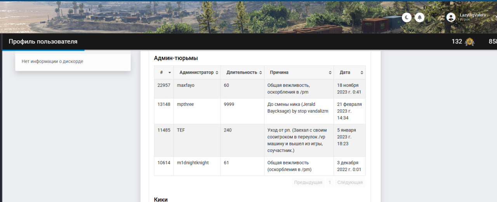This screenshot has height=202, width=497.
Task: Click duration value 61
Action: click(226, 163)
